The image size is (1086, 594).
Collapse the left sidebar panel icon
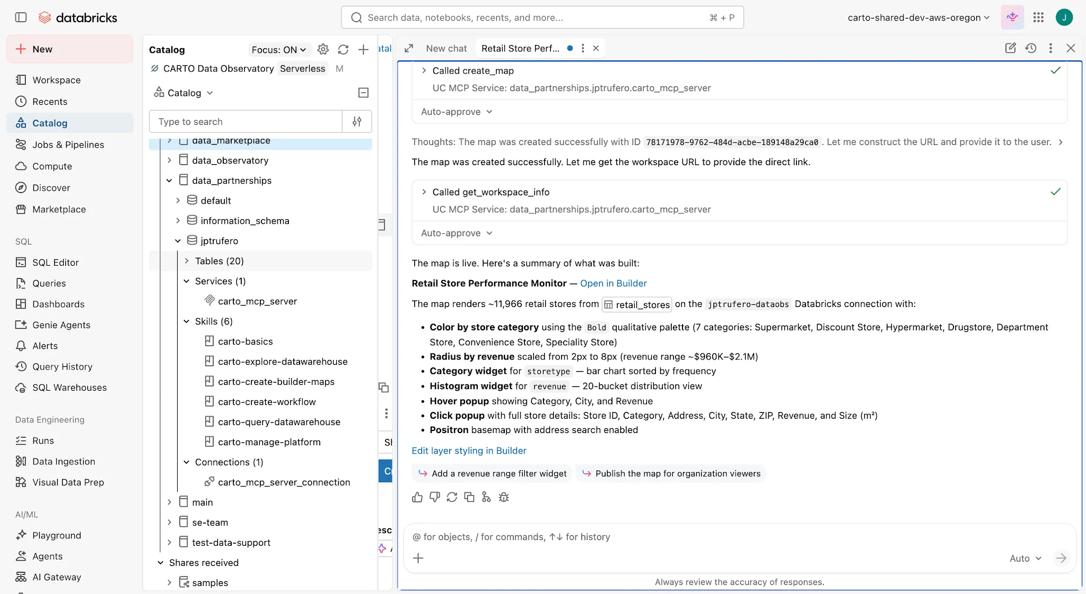click(21, 17)
